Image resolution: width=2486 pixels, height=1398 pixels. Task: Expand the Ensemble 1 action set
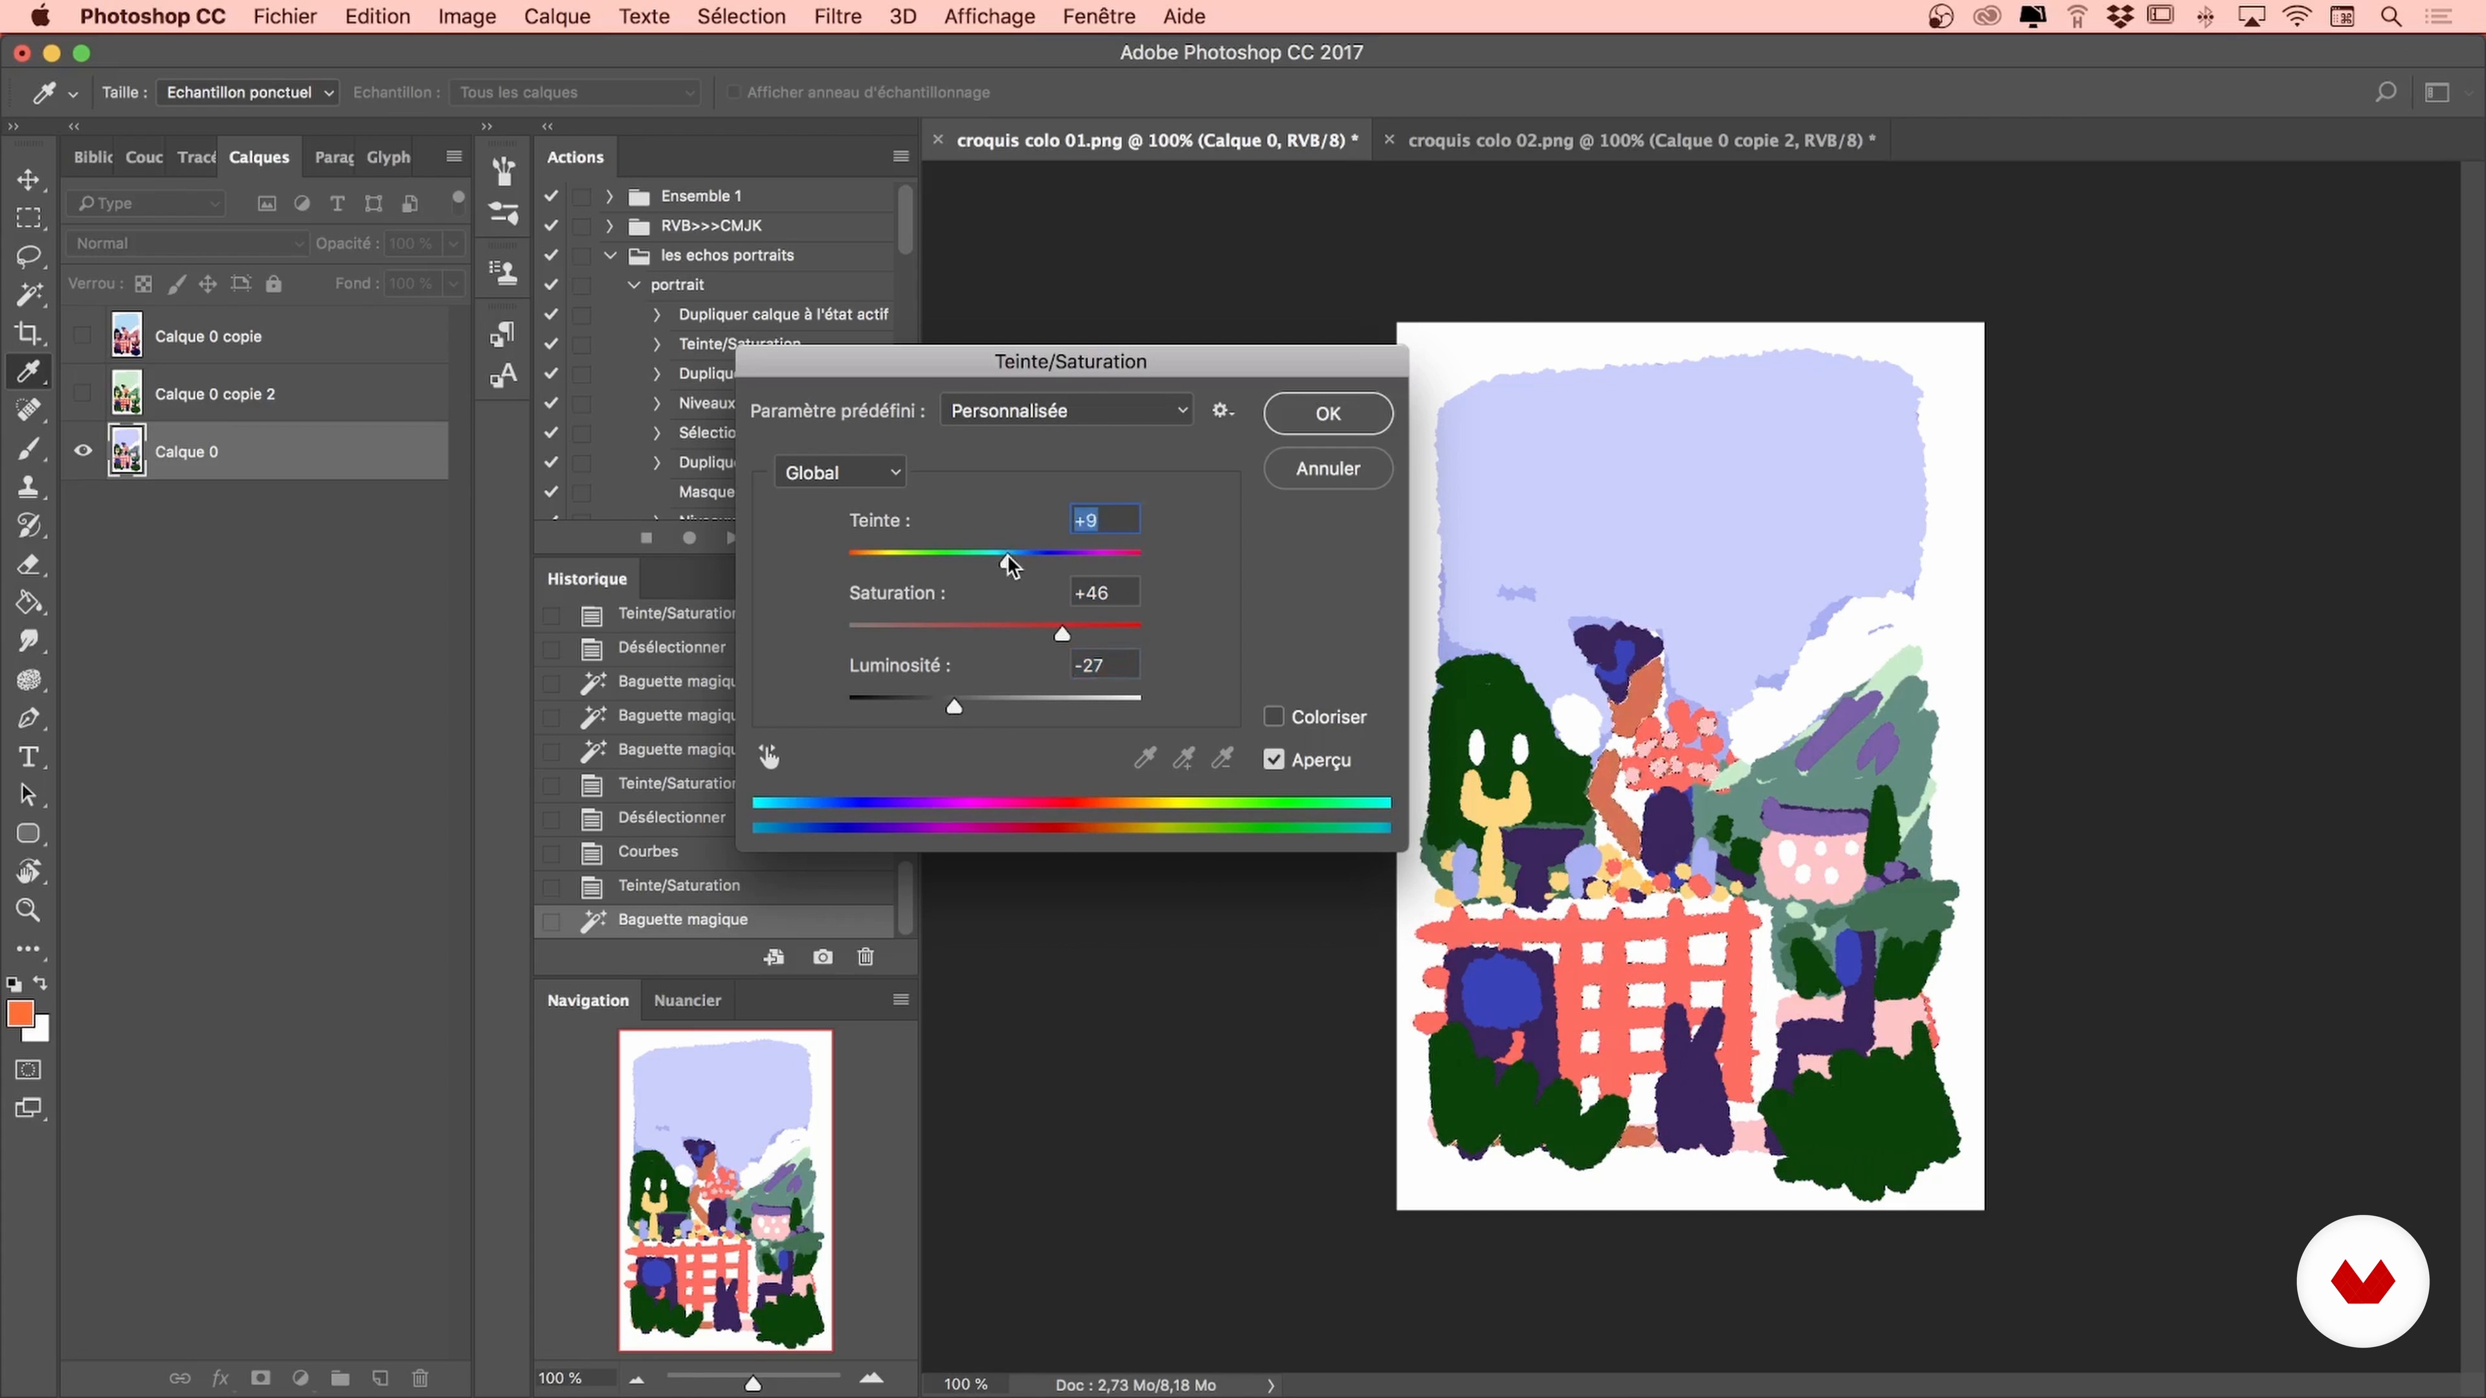[x=609, y=196]
